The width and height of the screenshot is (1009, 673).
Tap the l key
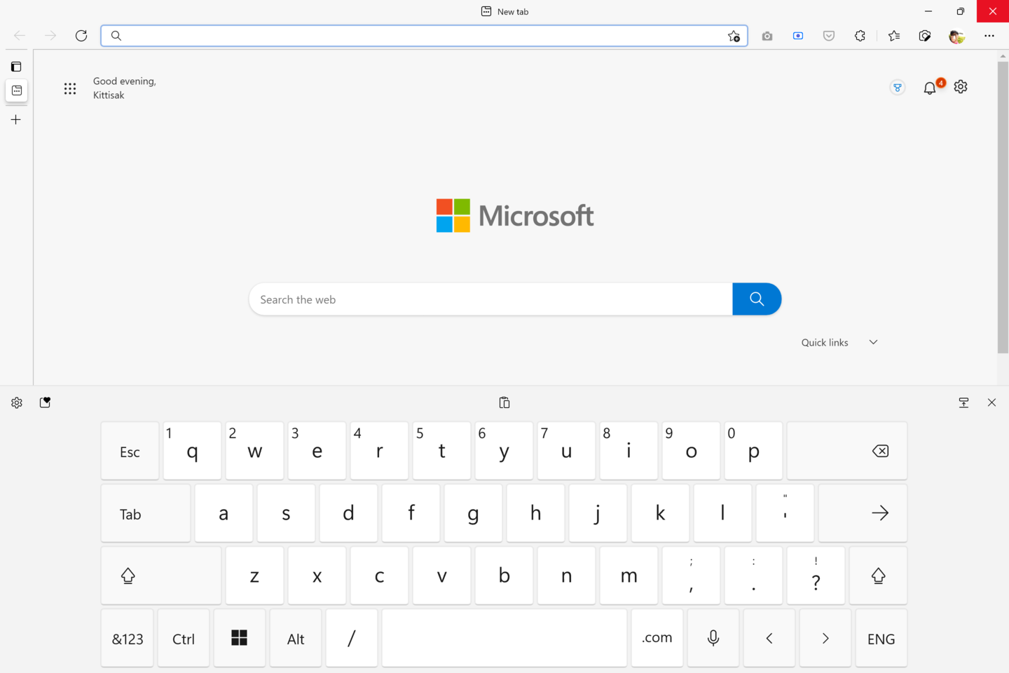click(x=722, y=513)
